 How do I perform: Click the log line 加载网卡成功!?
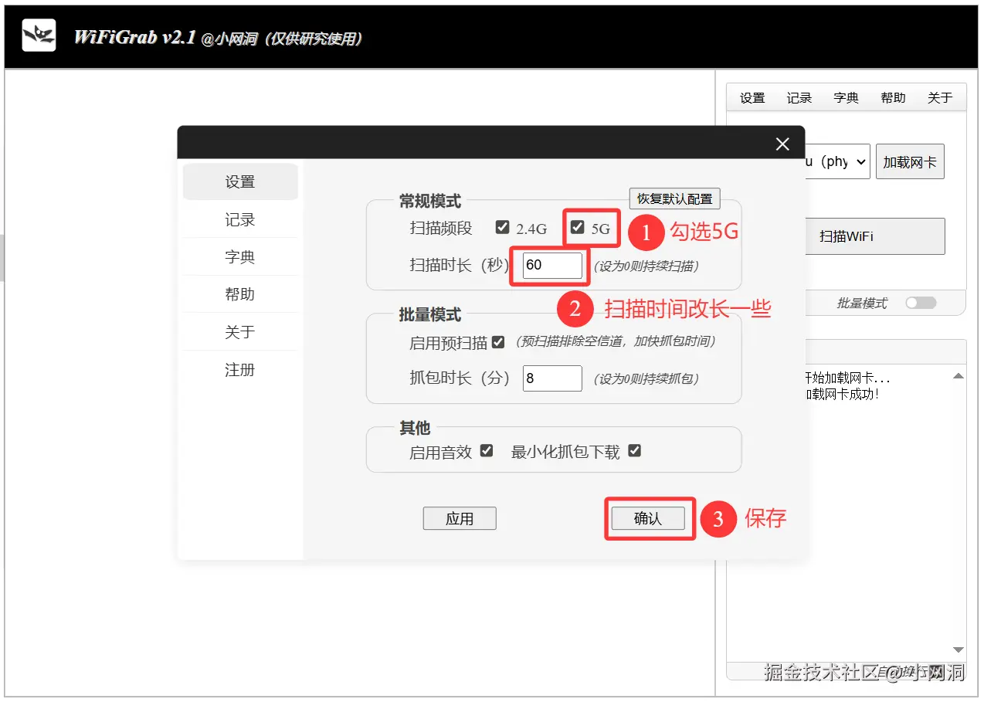point(842,394)
